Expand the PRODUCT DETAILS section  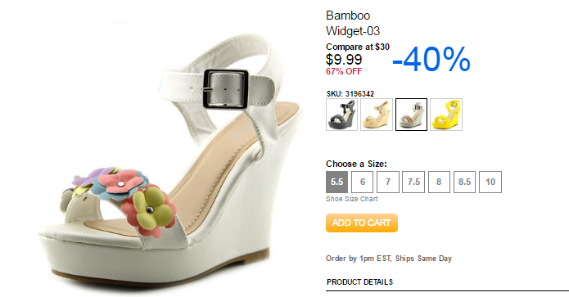coord(359,282)
